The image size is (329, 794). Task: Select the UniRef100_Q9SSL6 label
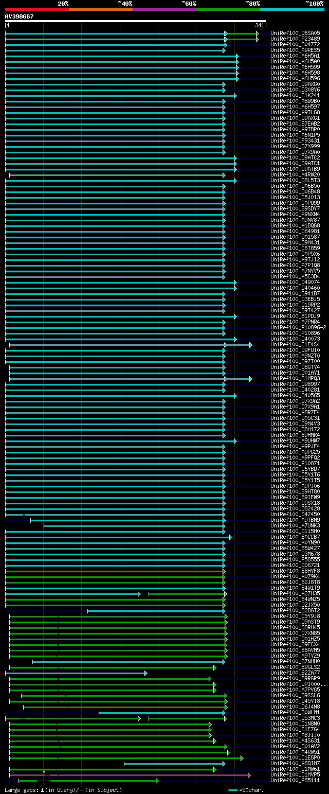click(295, 695)
